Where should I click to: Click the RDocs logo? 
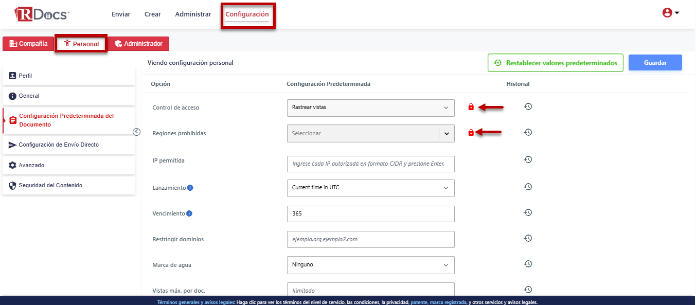[x=42, y=14]
